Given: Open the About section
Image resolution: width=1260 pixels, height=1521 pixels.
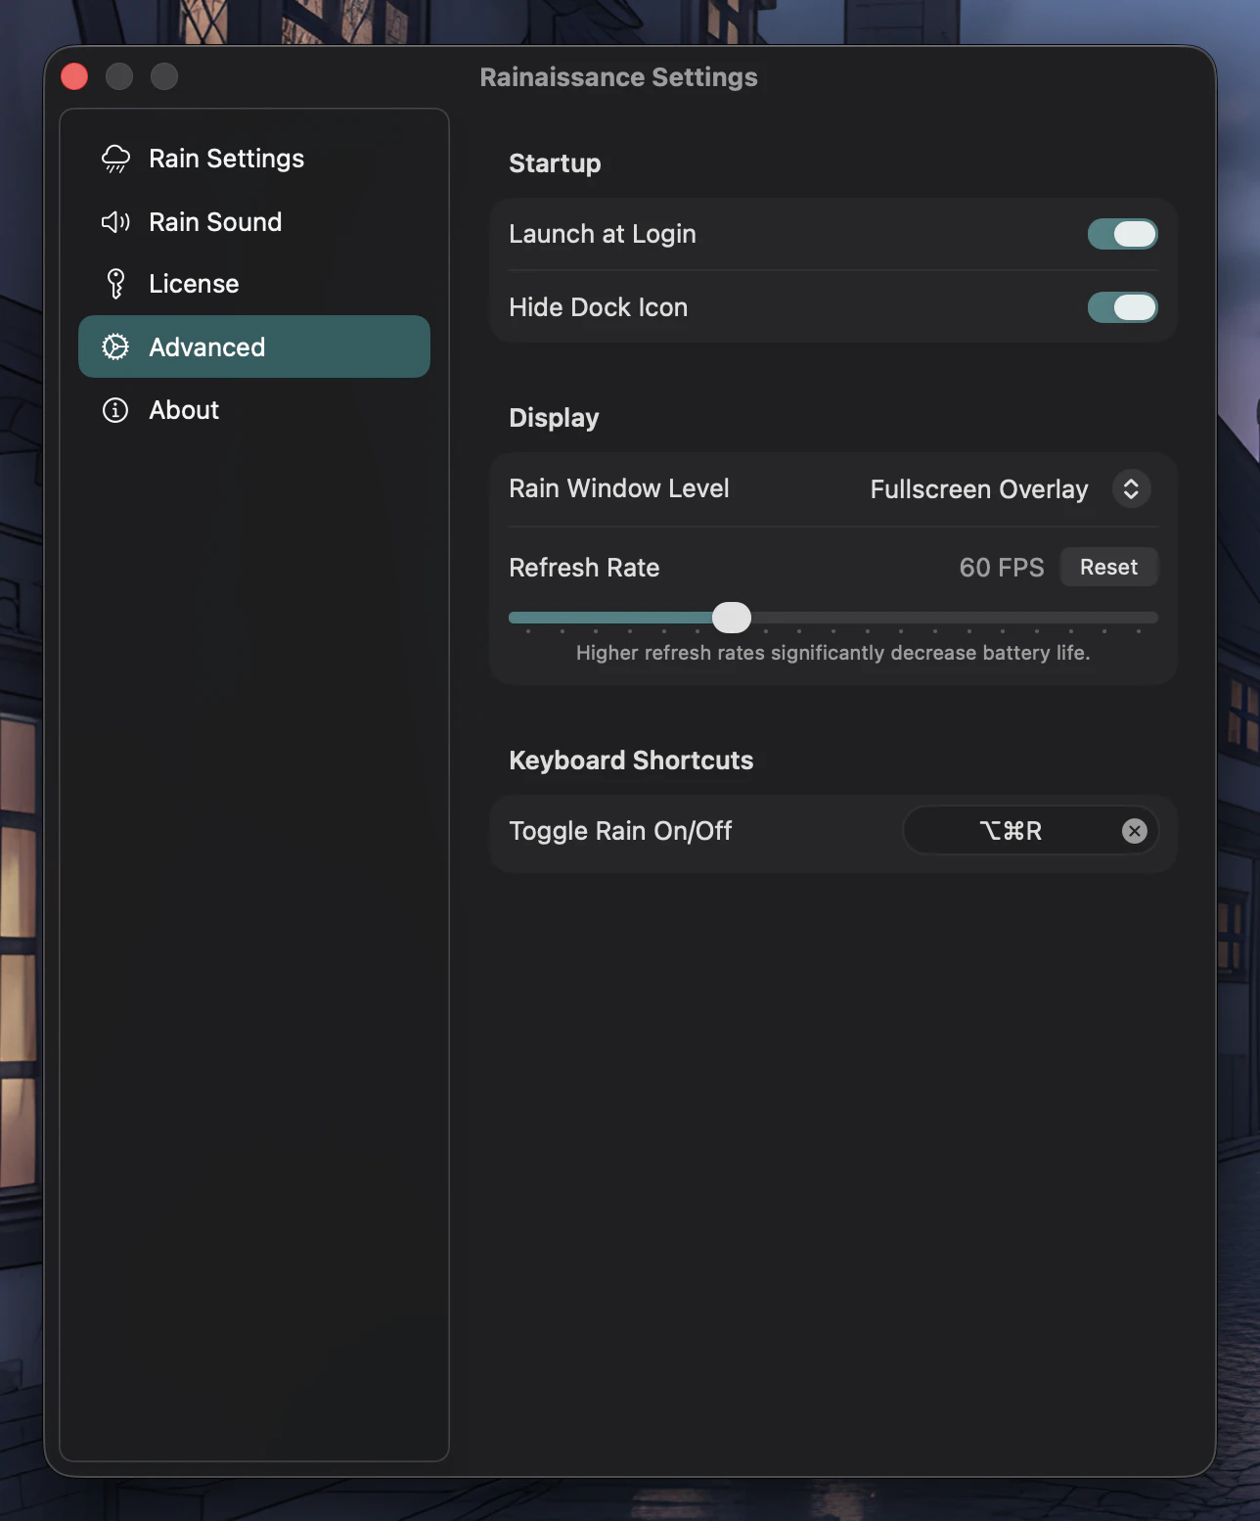Looking at the screenshot, I should click(x=184, y=410).
